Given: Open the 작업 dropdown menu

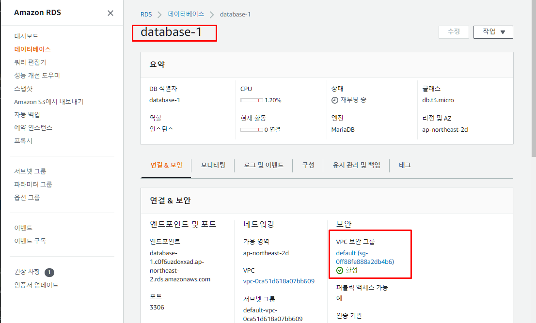Looking at the screenshot, I should coord(493,32).
